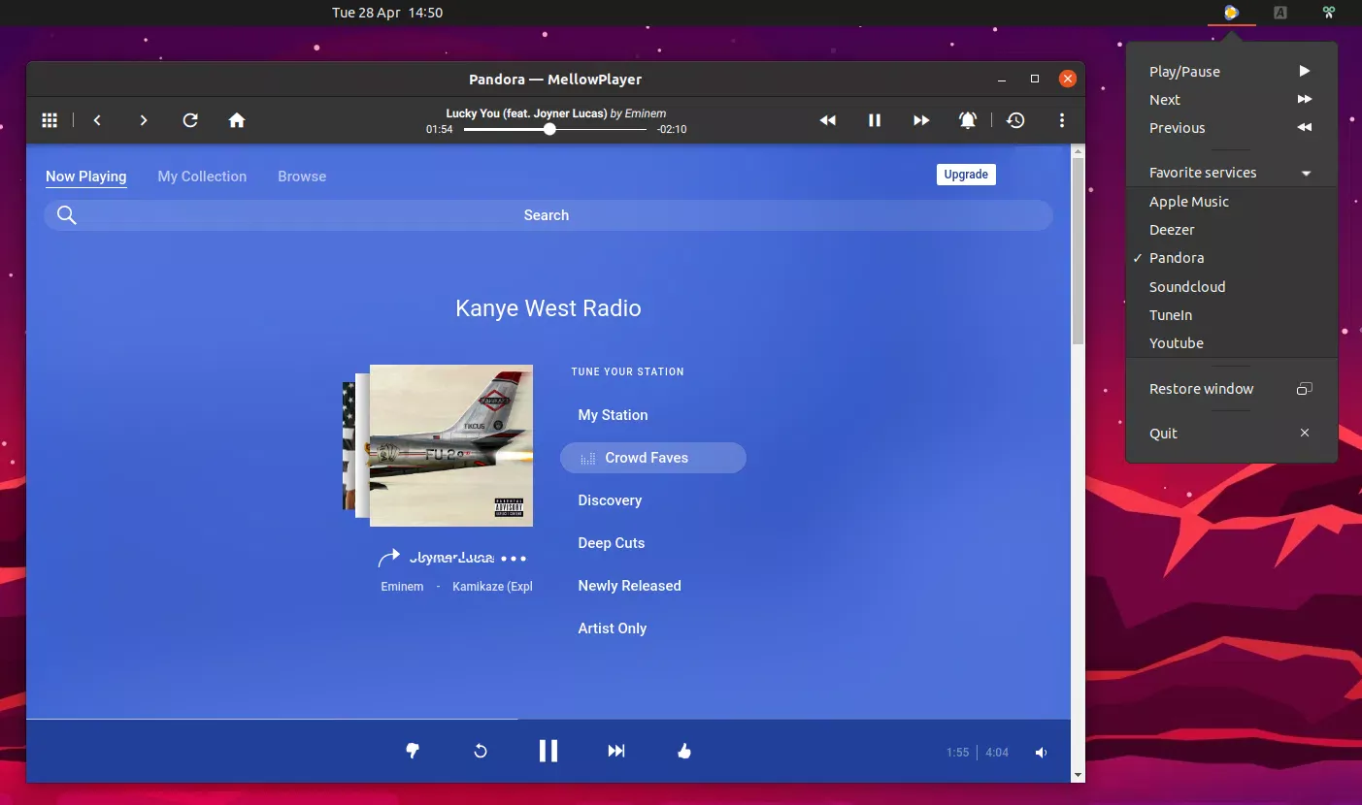Give the song a thumbs down
Screen dimensions: 1362x805
tap(412, 751)
